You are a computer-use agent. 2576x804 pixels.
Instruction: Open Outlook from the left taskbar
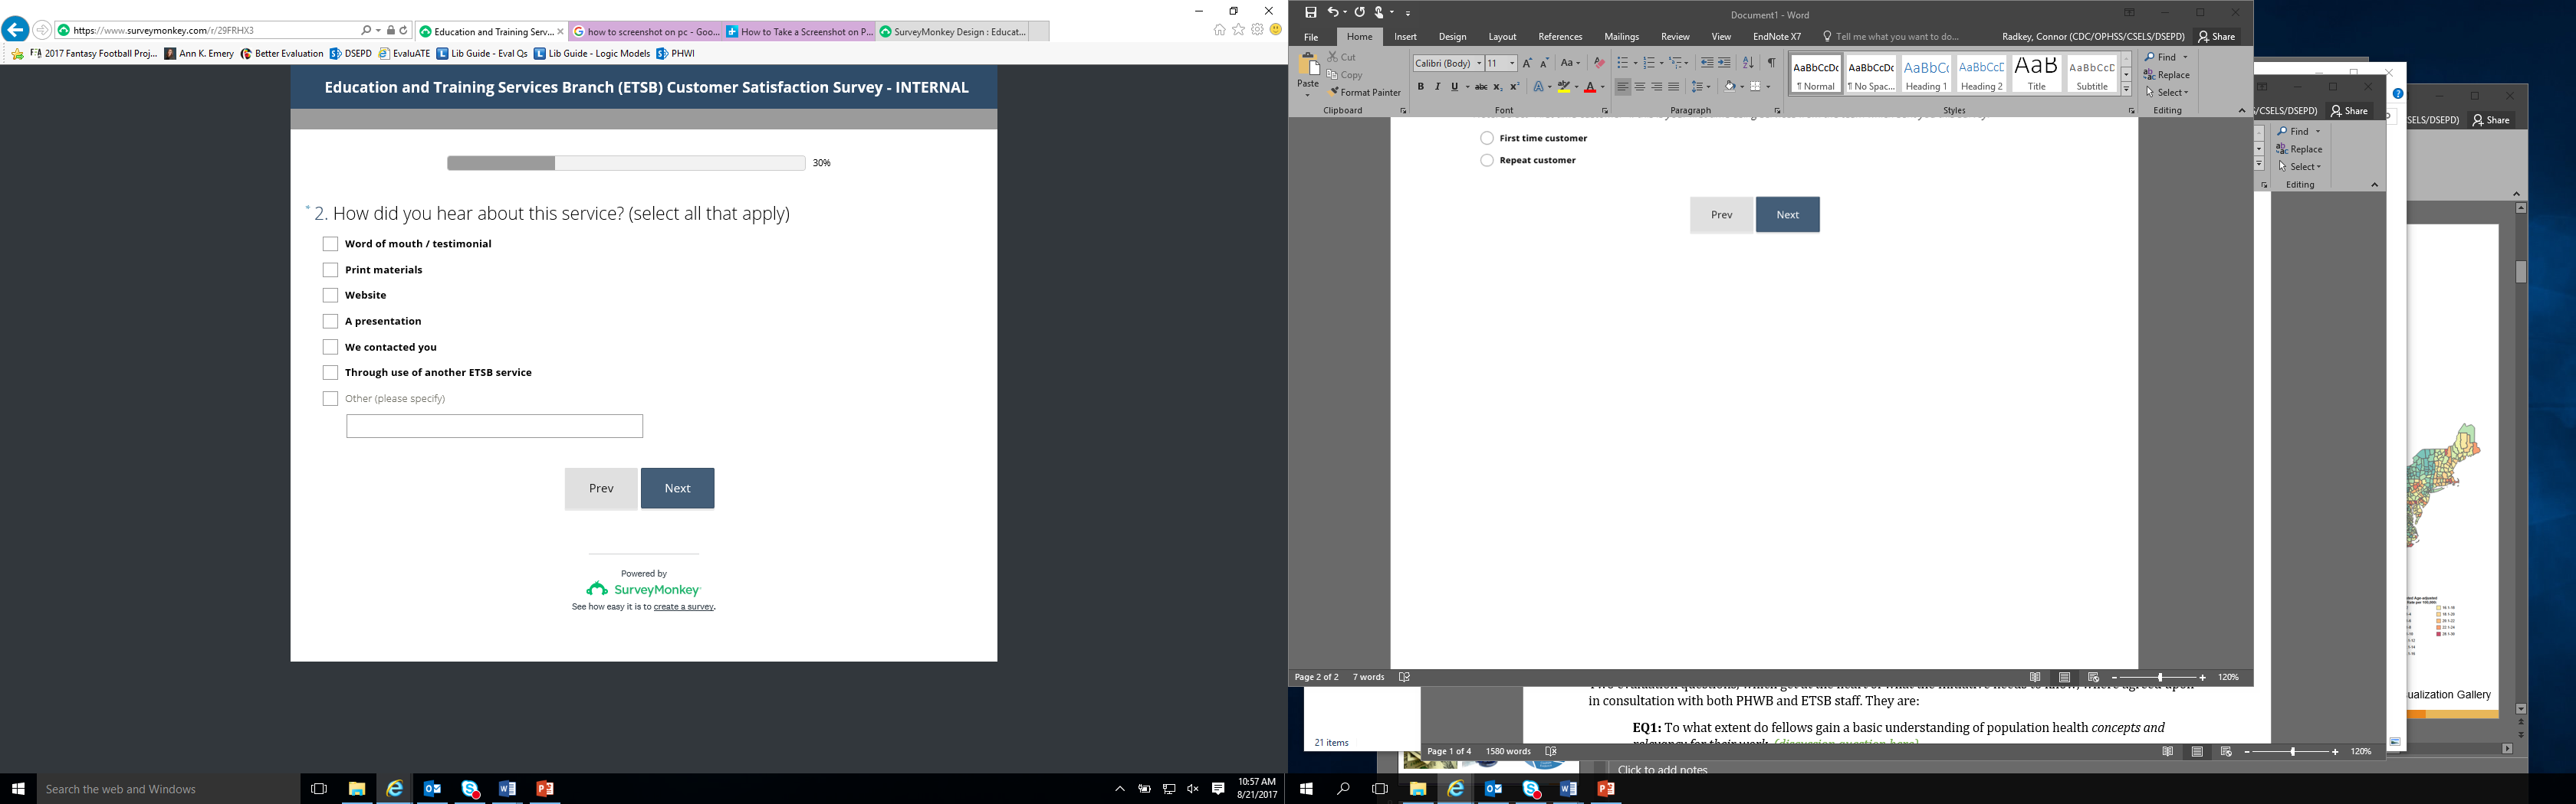click(x=432, y=789)
